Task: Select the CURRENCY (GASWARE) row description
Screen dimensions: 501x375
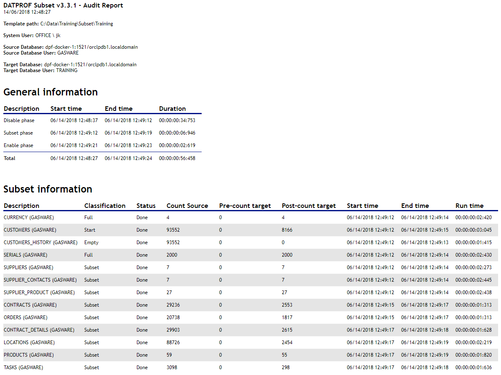Action: coord(29,217)
